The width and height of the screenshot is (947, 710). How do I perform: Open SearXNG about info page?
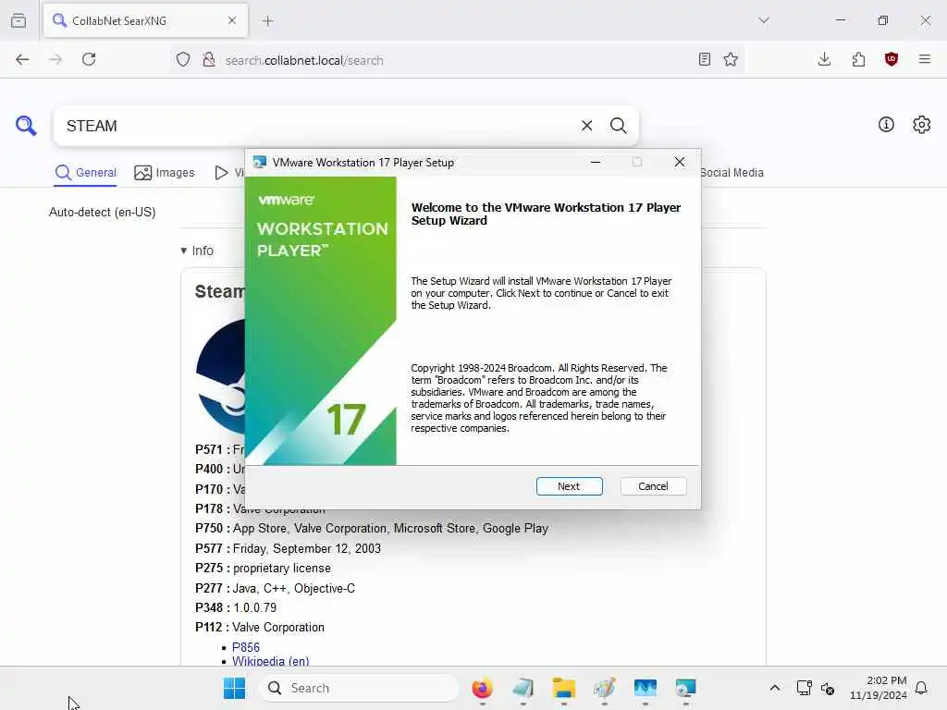coord(886,125)
